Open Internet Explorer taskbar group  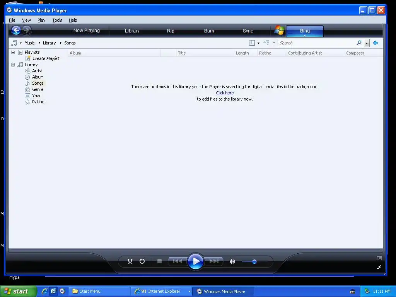coord(161,292)
